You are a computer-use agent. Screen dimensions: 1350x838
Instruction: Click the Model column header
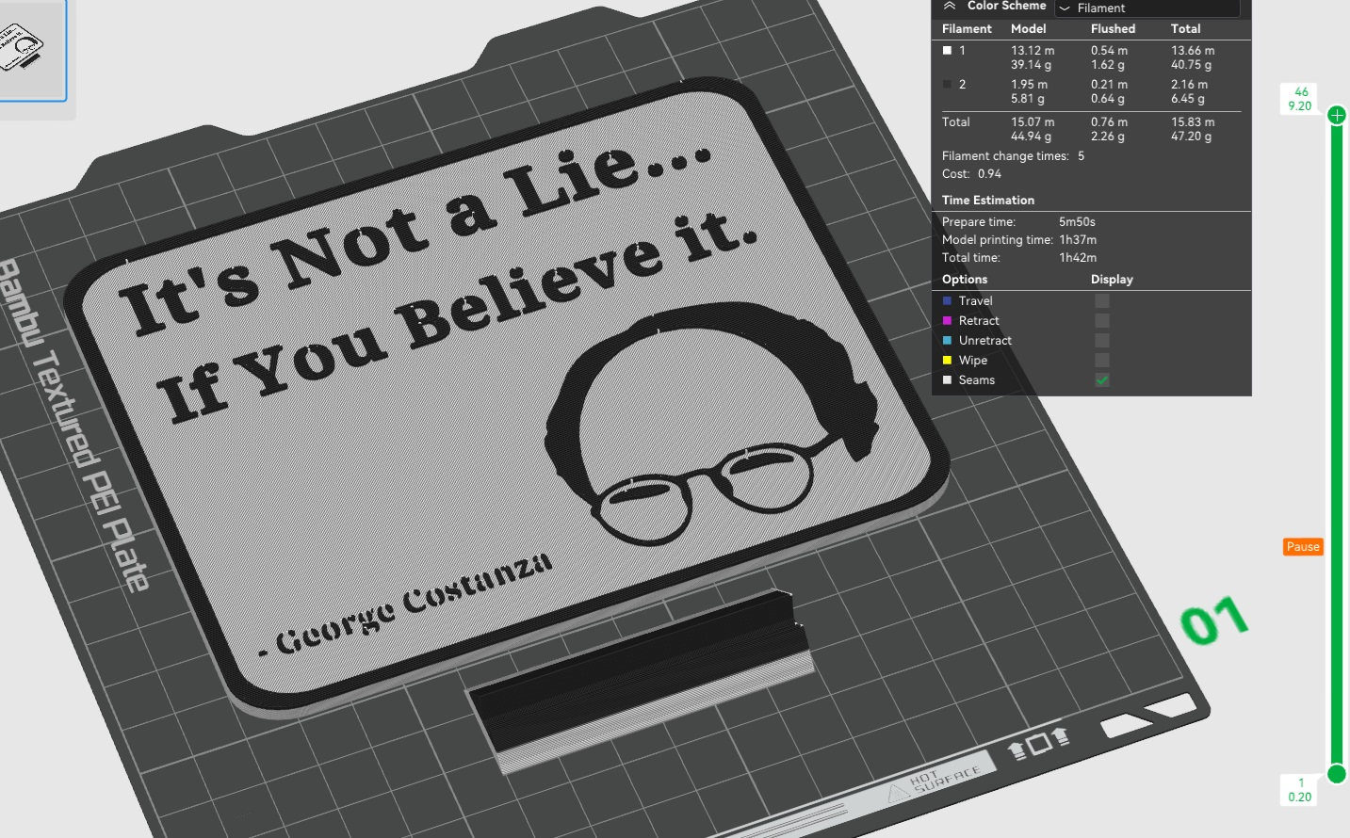(1029, 29)
